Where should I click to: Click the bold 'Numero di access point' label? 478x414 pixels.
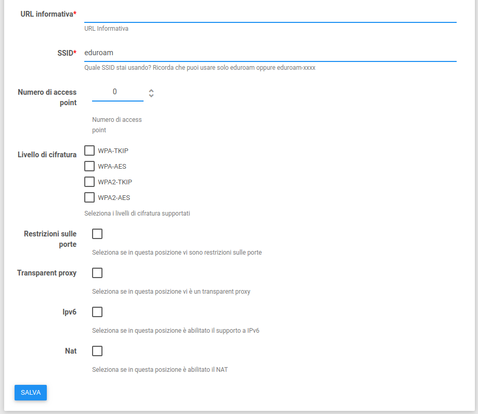tap(47, 97)
